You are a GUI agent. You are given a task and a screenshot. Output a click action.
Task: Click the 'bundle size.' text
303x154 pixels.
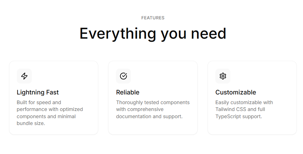[31, 123]
